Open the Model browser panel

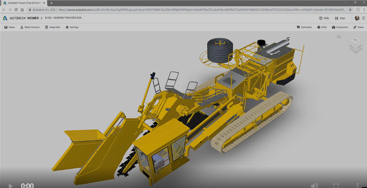pyautogui.click(x=30, y=27)
